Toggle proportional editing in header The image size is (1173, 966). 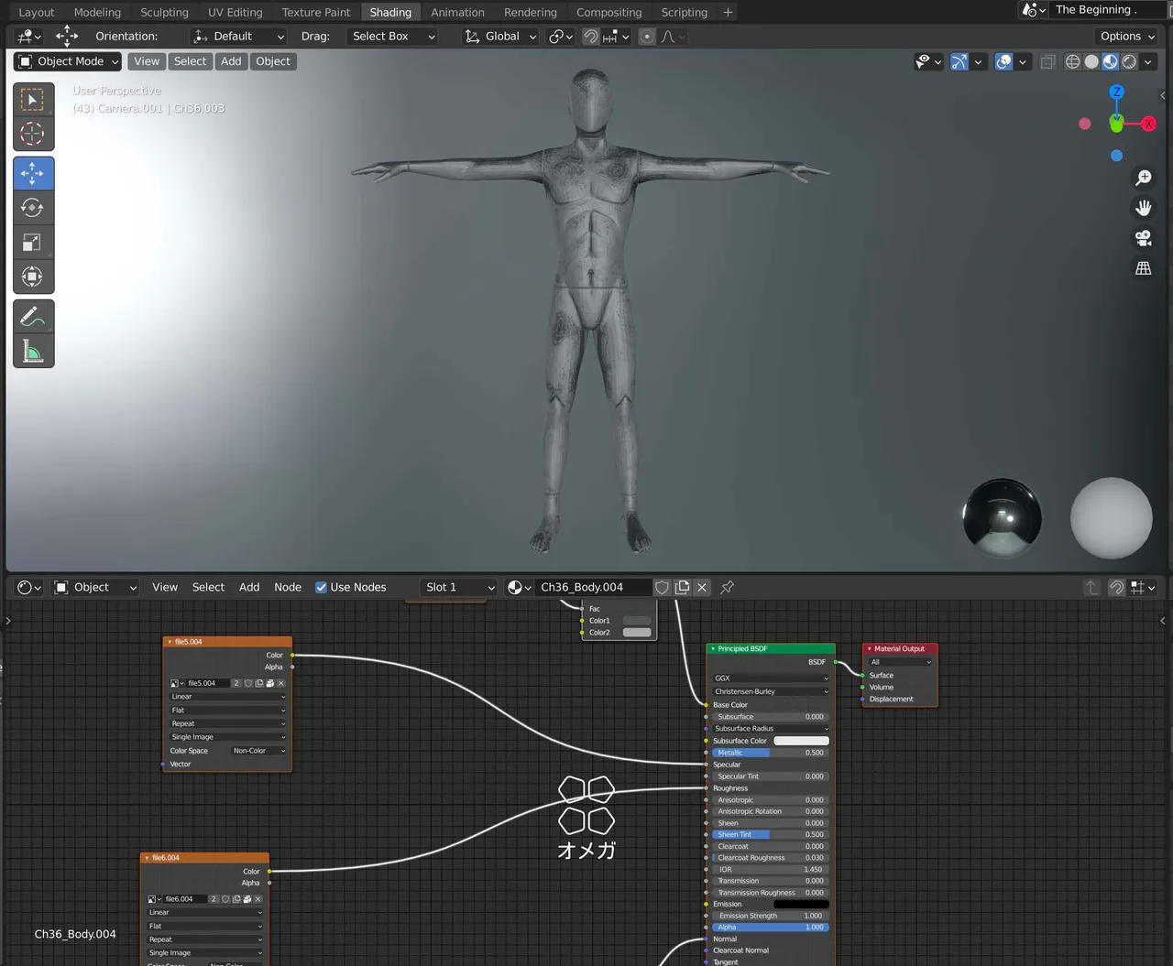point(647,37)
